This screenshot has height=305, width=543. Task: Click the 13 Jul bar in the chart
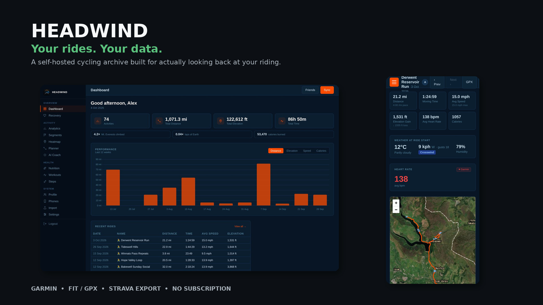pos(113,188)
